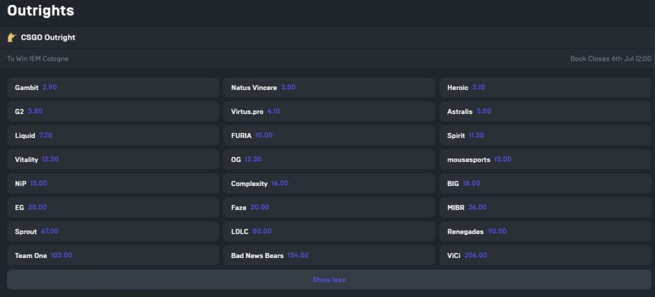Select Gambit at odds 2.90
The width and height of the screenshot is (655, 297).
(x=113, y=88)
